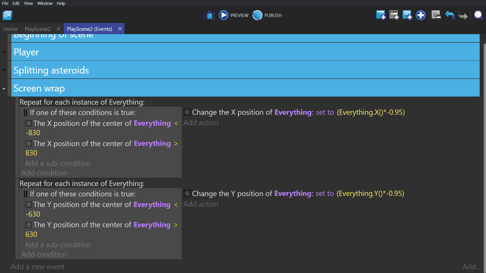Click the add new event icon
This screenshot has width=486, height=273.
pyautogui.click(x=381, y=15)
